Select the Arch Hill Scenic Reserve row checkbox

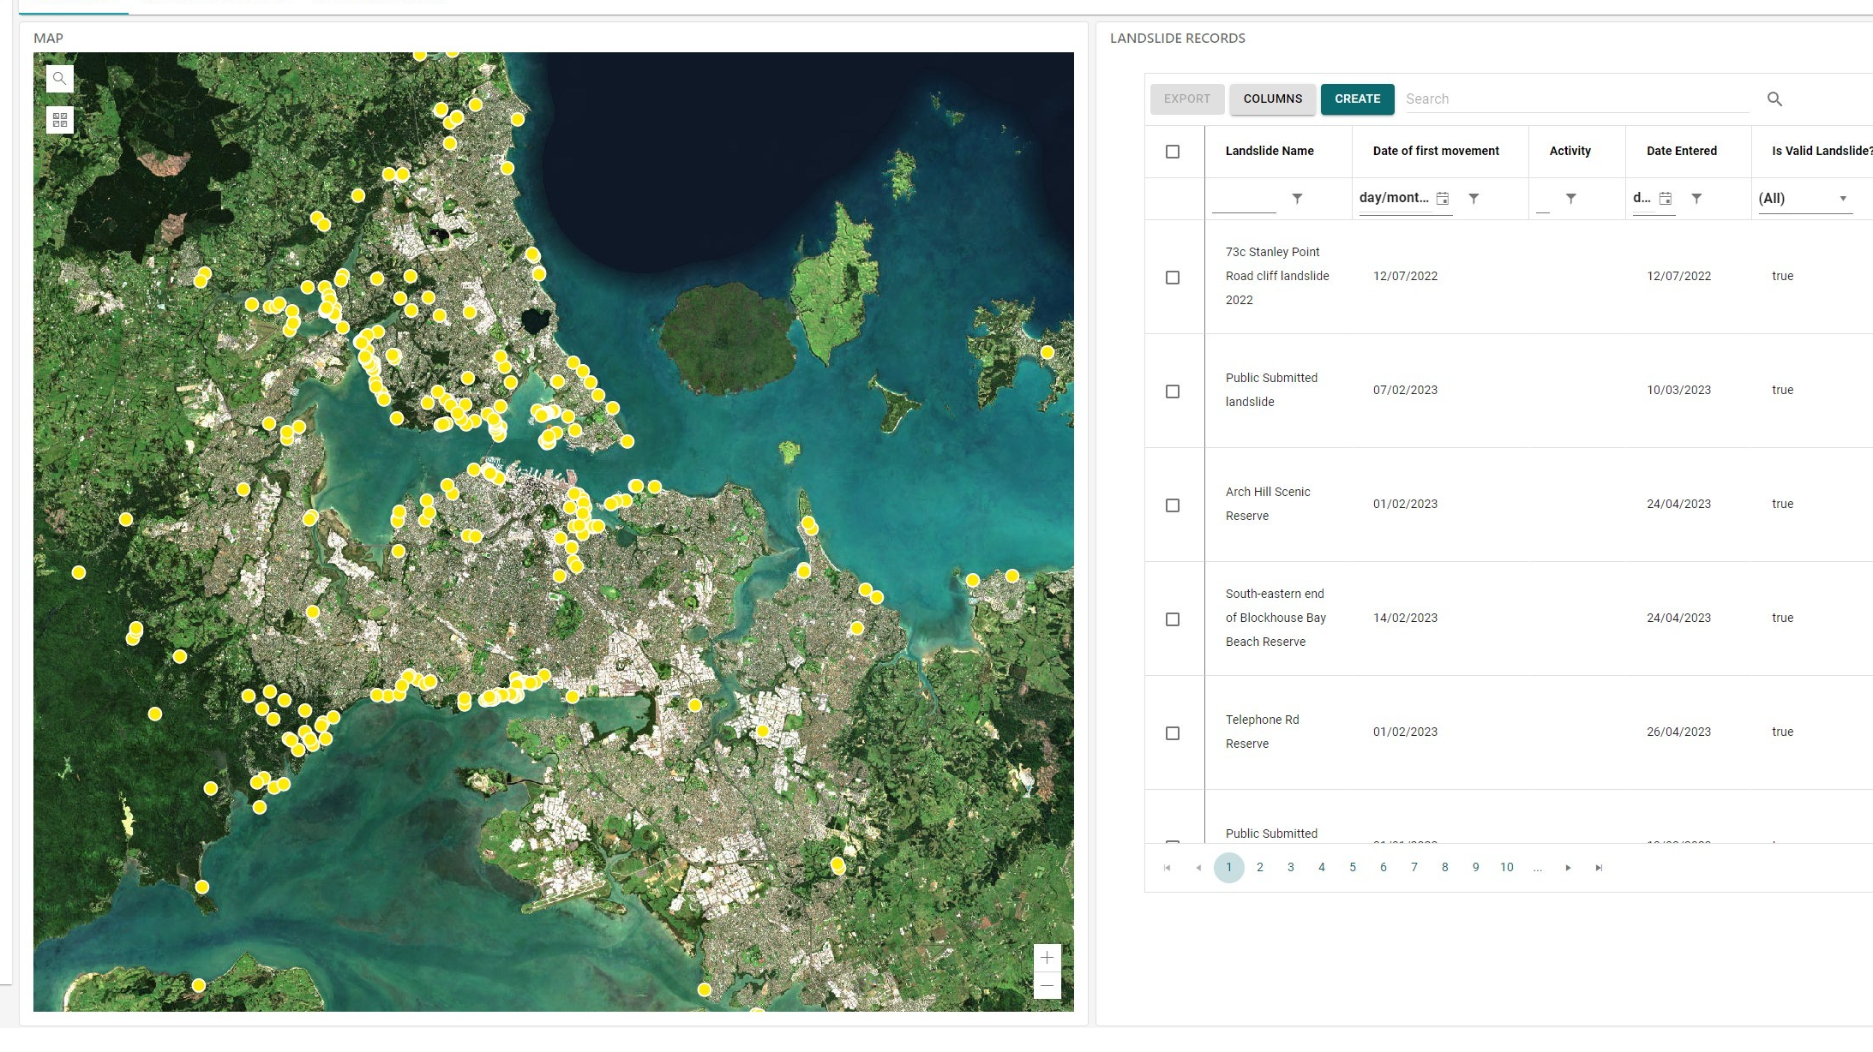(1172, 505)
